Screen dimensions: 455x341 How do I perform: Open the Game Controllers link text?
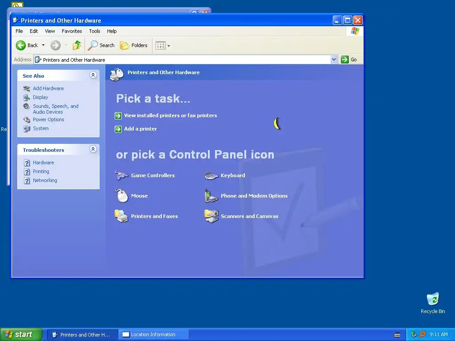pyautogui.click(x=153, y=175)
